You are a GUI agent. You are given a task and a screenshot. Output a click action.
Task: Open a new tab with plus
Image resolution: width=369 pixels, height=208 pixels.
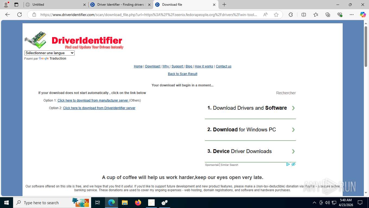pyautogui.click(x=224, y=5)
